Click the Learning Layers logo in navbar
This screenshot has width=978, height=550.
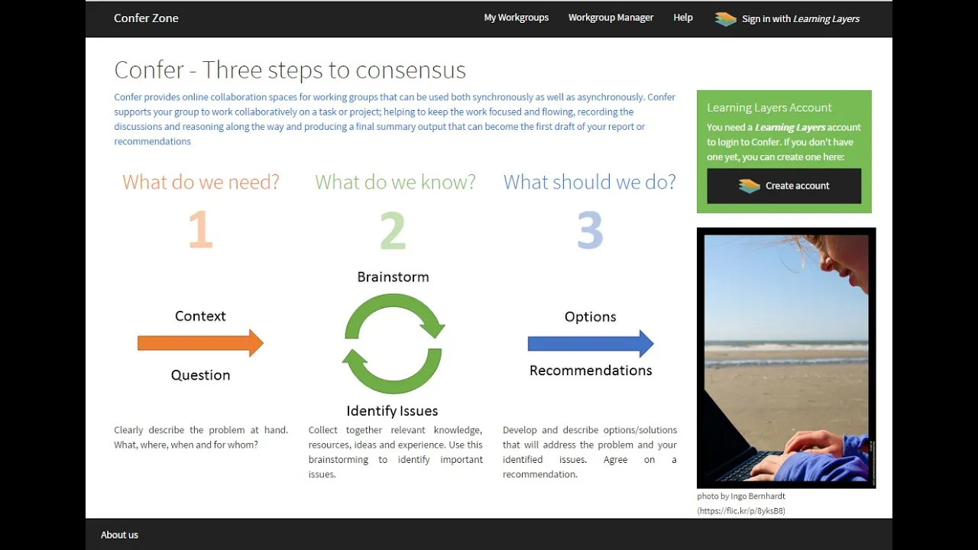(x=725, y=19)
